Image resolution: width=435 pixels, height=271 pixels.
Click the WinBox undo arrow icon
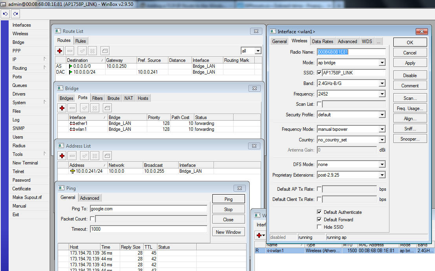coord(5,14)
